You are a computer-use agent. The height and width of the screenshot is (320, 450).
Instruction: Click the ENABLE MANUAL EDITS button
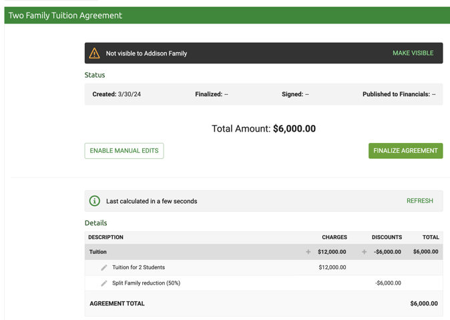pos(124,151)
